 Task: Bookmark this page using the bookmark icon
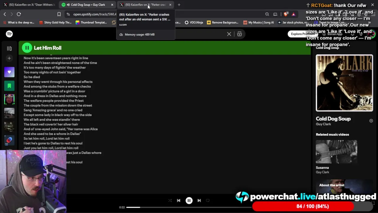coord(59,14)
